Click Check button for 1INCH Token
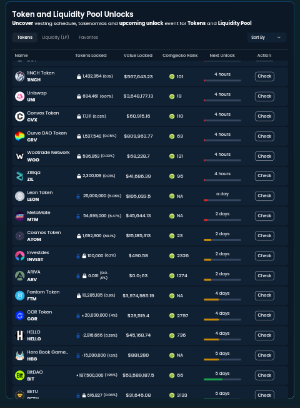 click(264, 76)
